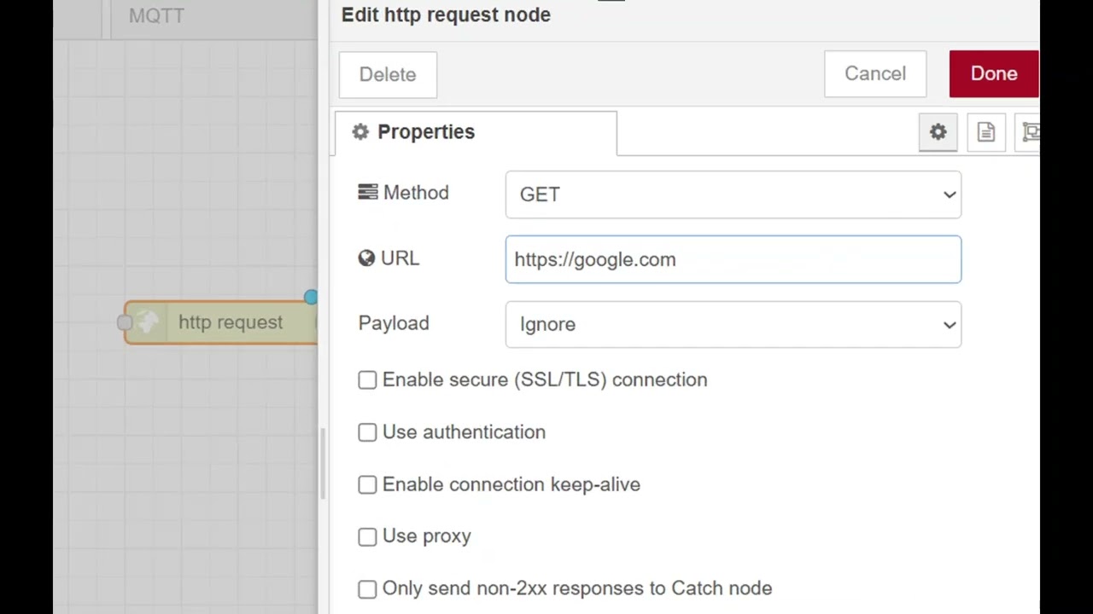Click the URL field containing https://google.com

tap(733, 259)
